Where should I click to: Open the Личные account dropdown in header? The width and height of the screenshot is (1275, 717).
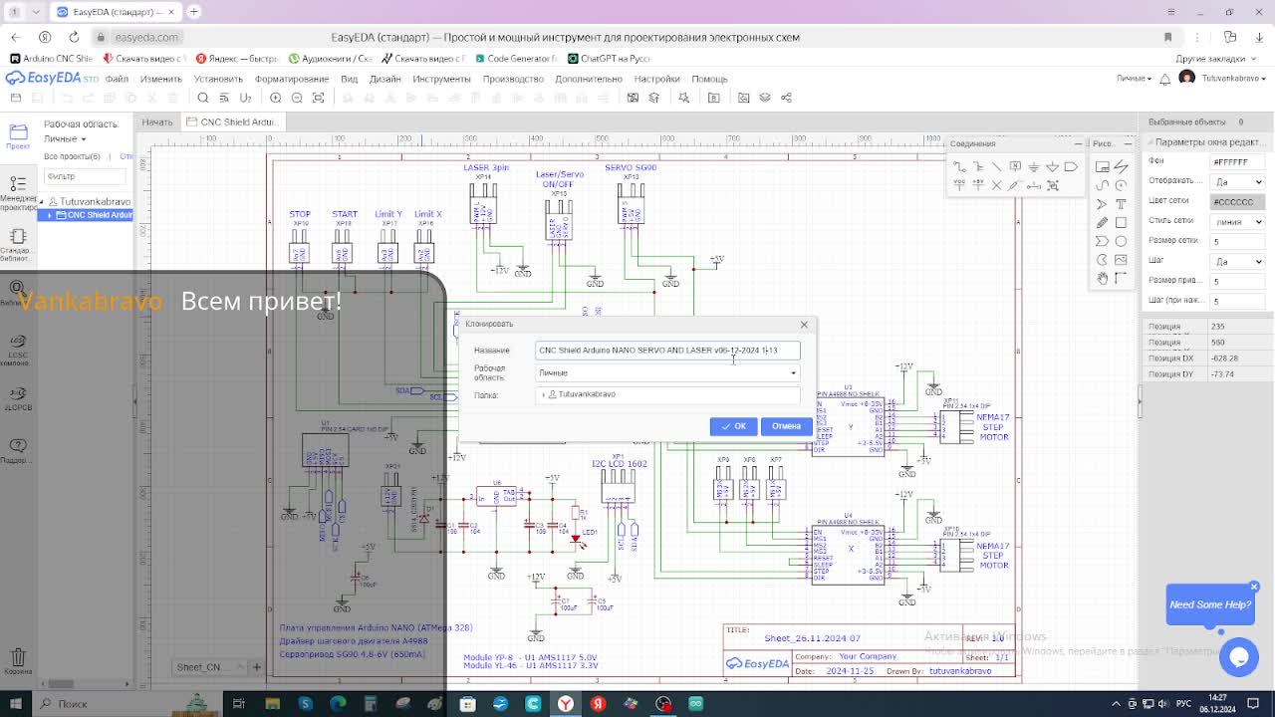1135,79
